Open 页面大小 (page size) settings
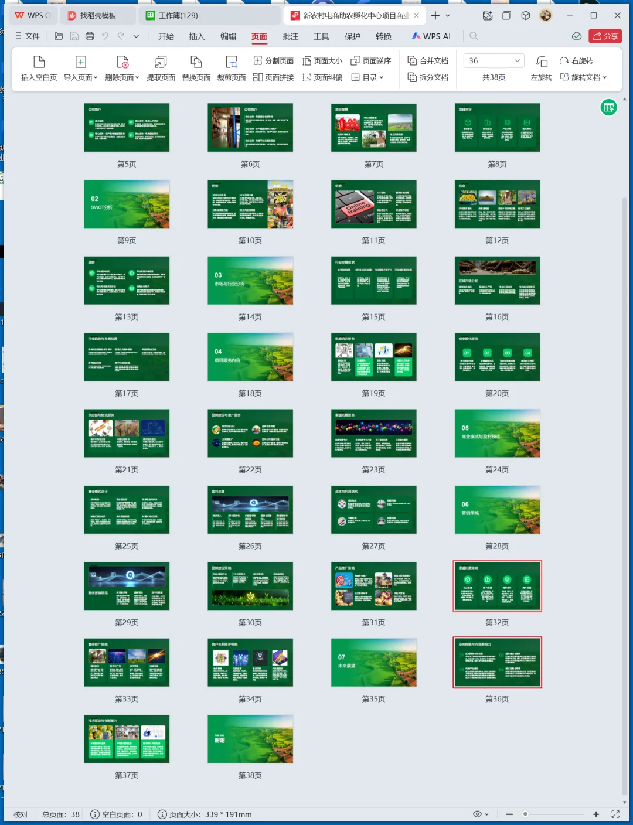 coord(322,60)
